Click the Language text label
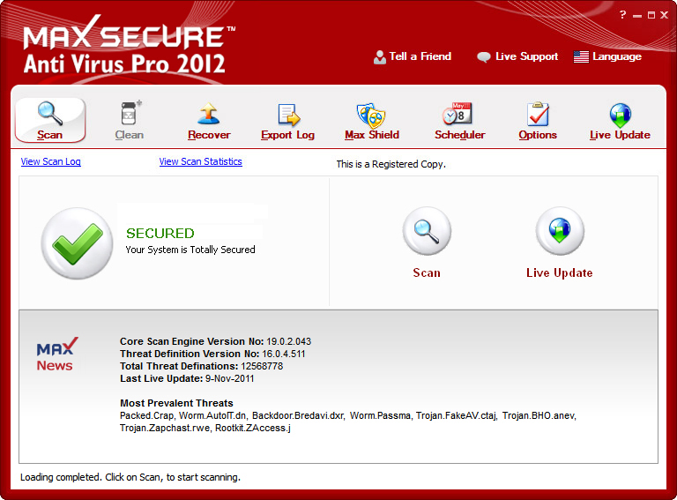This screenshot has height=500, width=677. [x=617, y=56]
